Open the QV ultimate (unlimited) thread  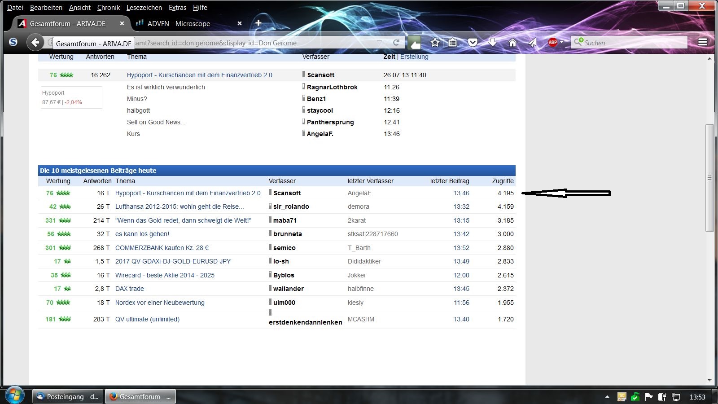[x=147, y=319]
